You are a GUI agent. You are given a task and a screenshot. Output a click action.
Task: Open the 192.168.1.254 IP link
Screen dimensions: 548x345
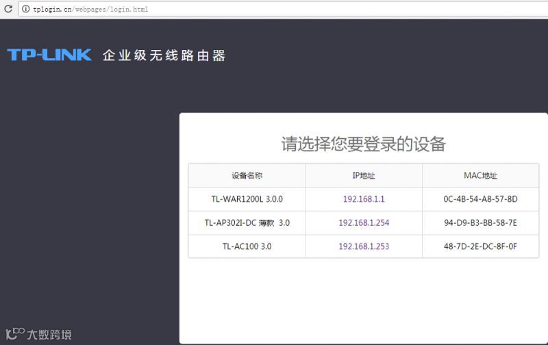click(x=364, y=222)
